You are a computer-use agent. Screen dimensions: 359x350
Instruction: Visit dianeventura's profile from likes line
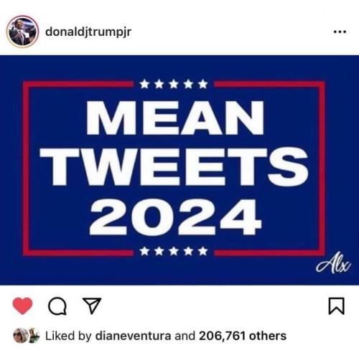point(133,336)
